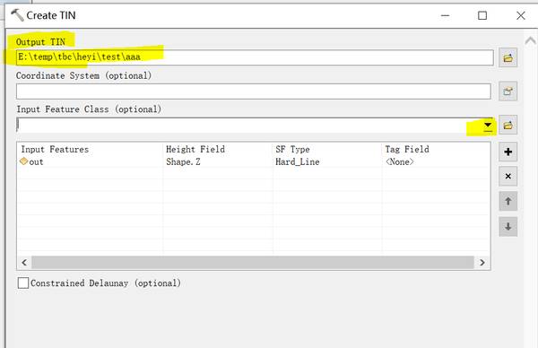
Task: Remove selected feature with X button
Action: (x=508, y=177)
